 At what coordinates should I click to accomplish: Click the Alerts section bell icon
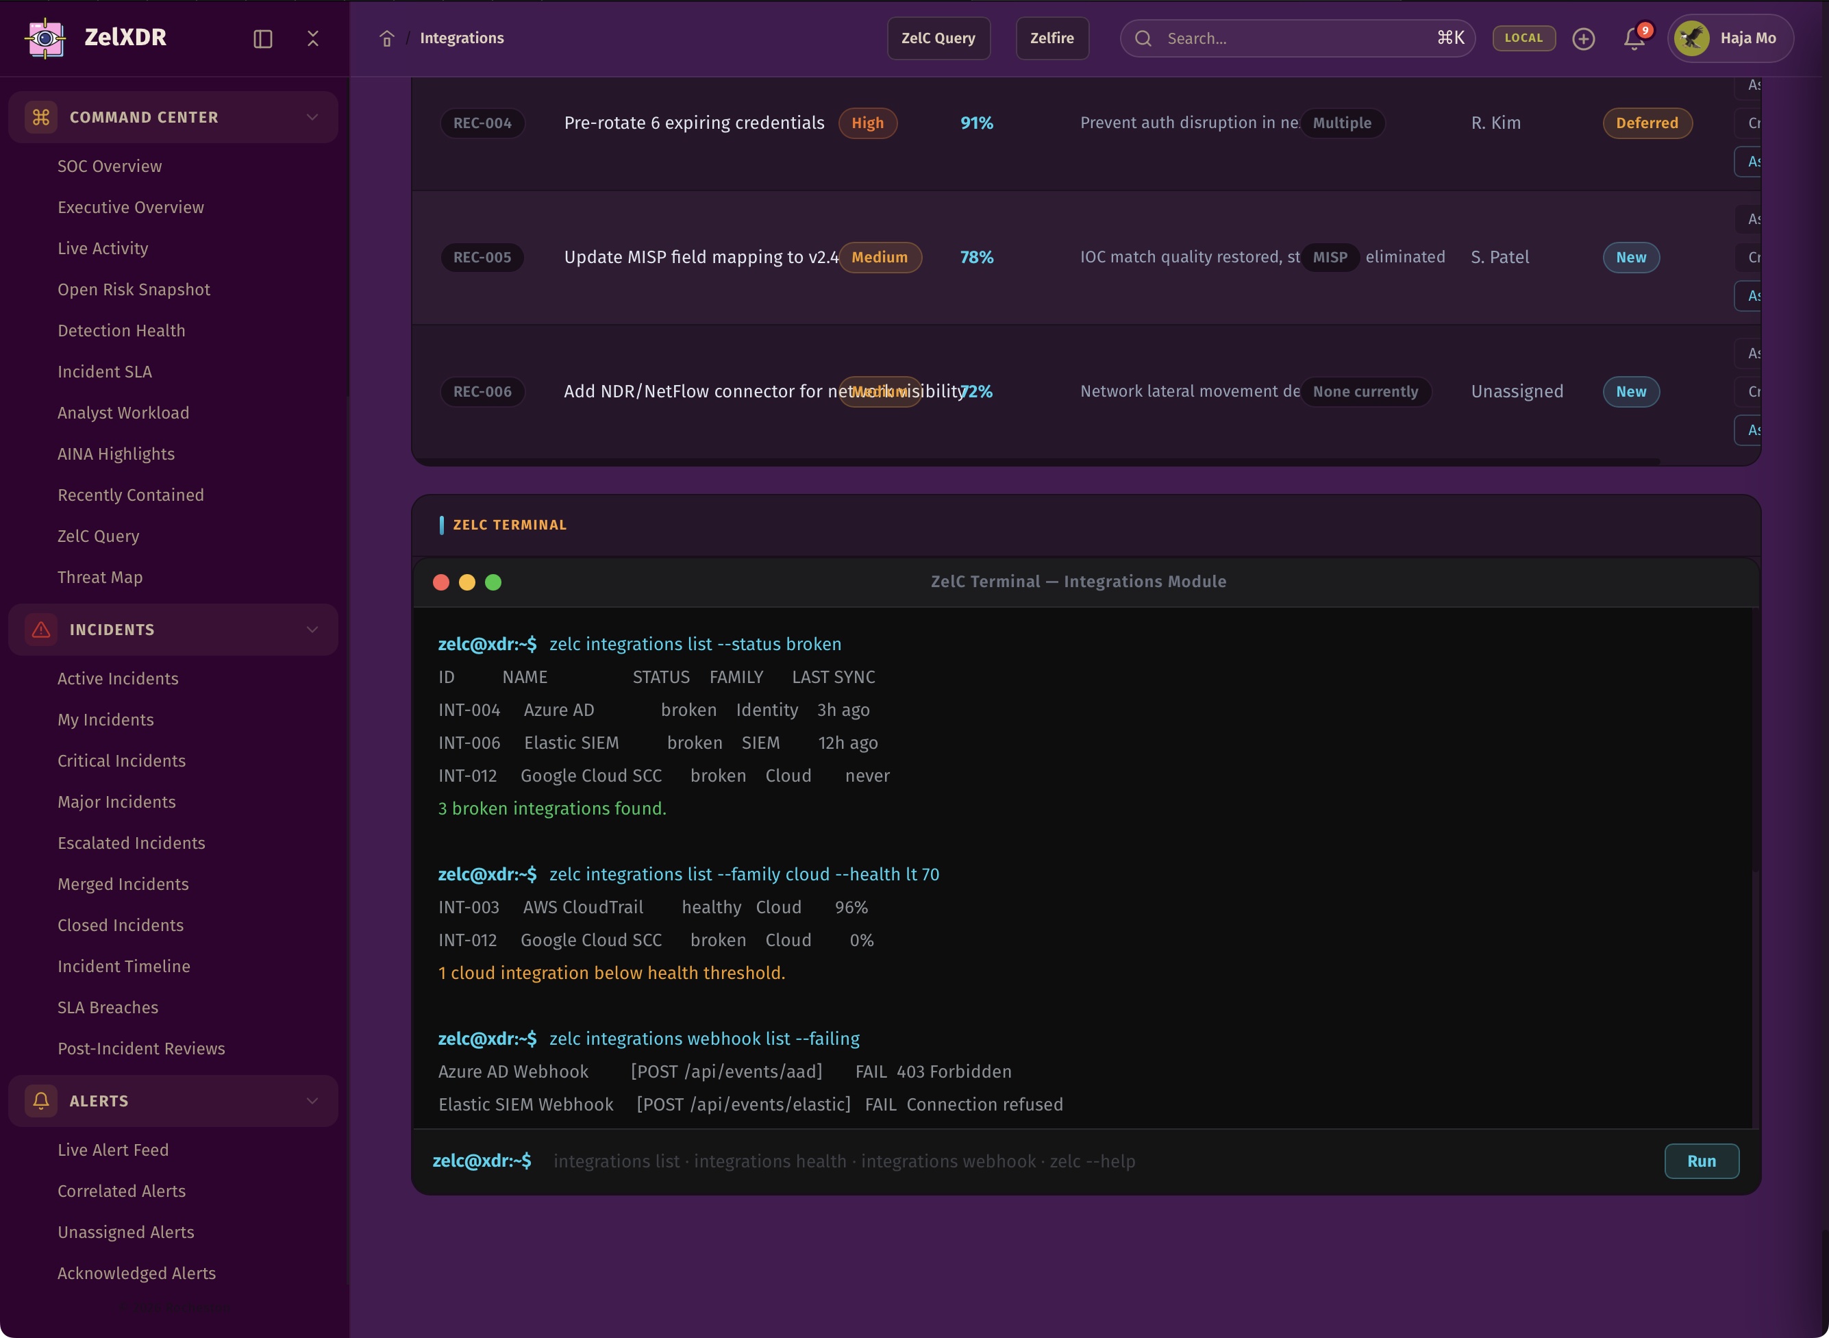pyautogui.click(x=41, y=1101)
